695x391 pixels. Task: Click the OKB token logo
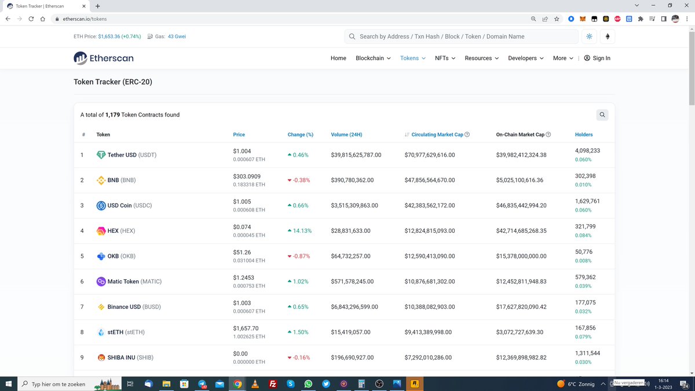101,256
